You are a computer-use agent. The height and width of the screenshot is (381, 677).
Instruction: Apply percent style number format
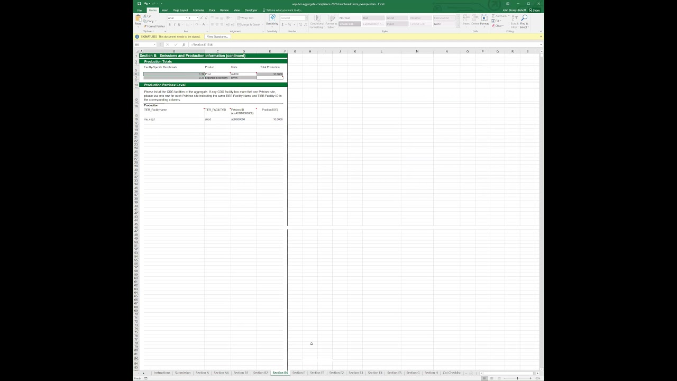pyautogui.click(x=289, y=24)
